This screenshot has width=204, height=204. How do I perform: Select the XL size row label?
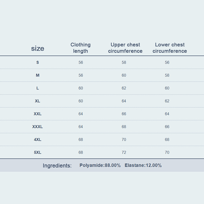(x=37, y=101)
